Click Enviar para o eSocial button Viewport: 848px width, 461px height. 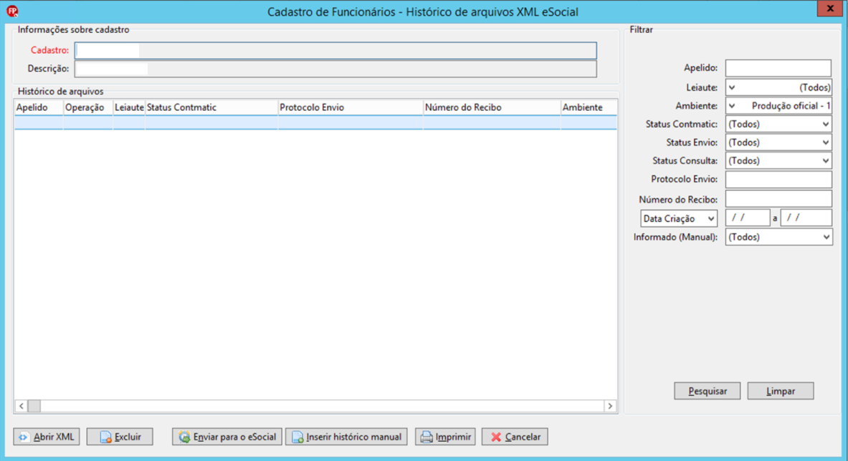point(227,437)
